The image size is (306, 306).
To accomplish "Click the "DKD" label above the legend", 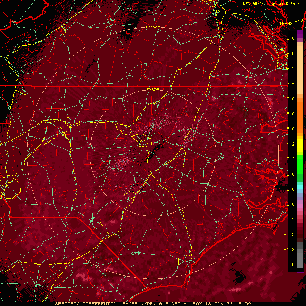I will (299, 20).
